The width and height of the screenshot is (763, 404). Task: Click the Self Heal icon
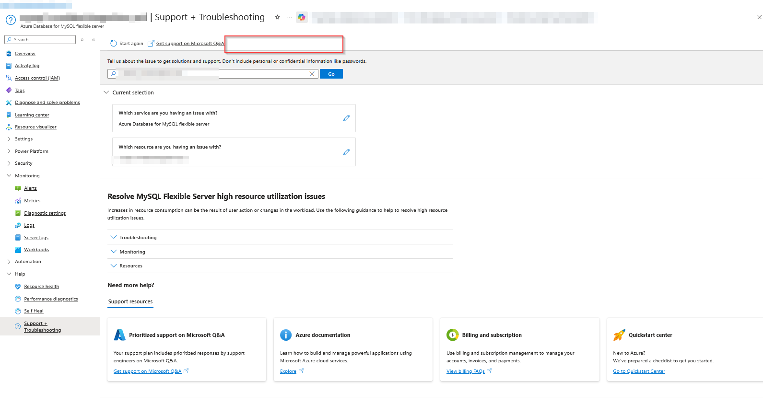point(18,311)
